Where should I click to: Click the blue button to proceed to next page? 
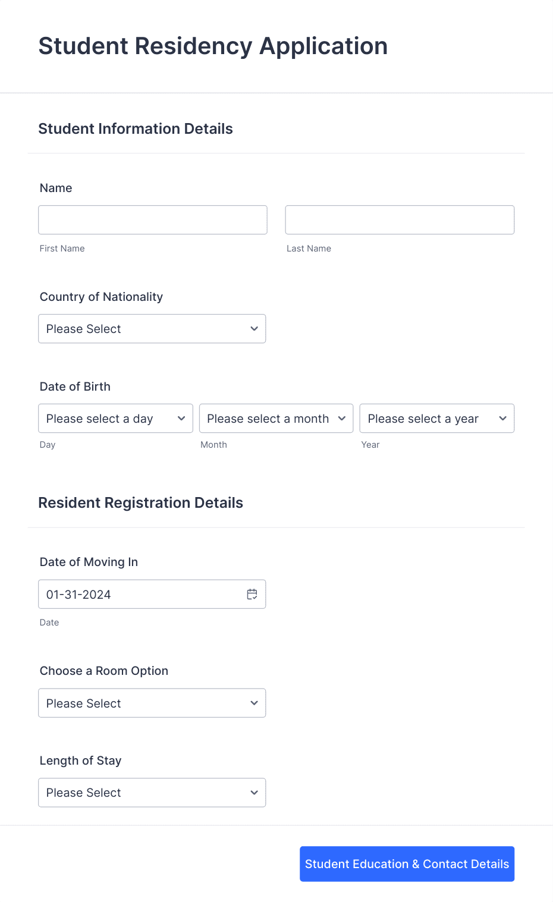pyautogui.click(x=407, y=863)
